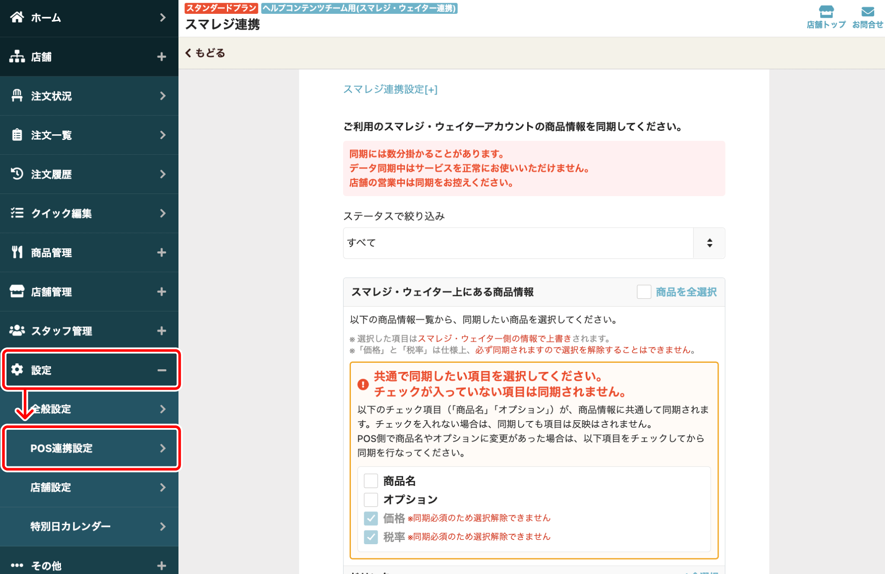
Task: Select 店舗設定 submenu item
Action: (x=89, y=487)
